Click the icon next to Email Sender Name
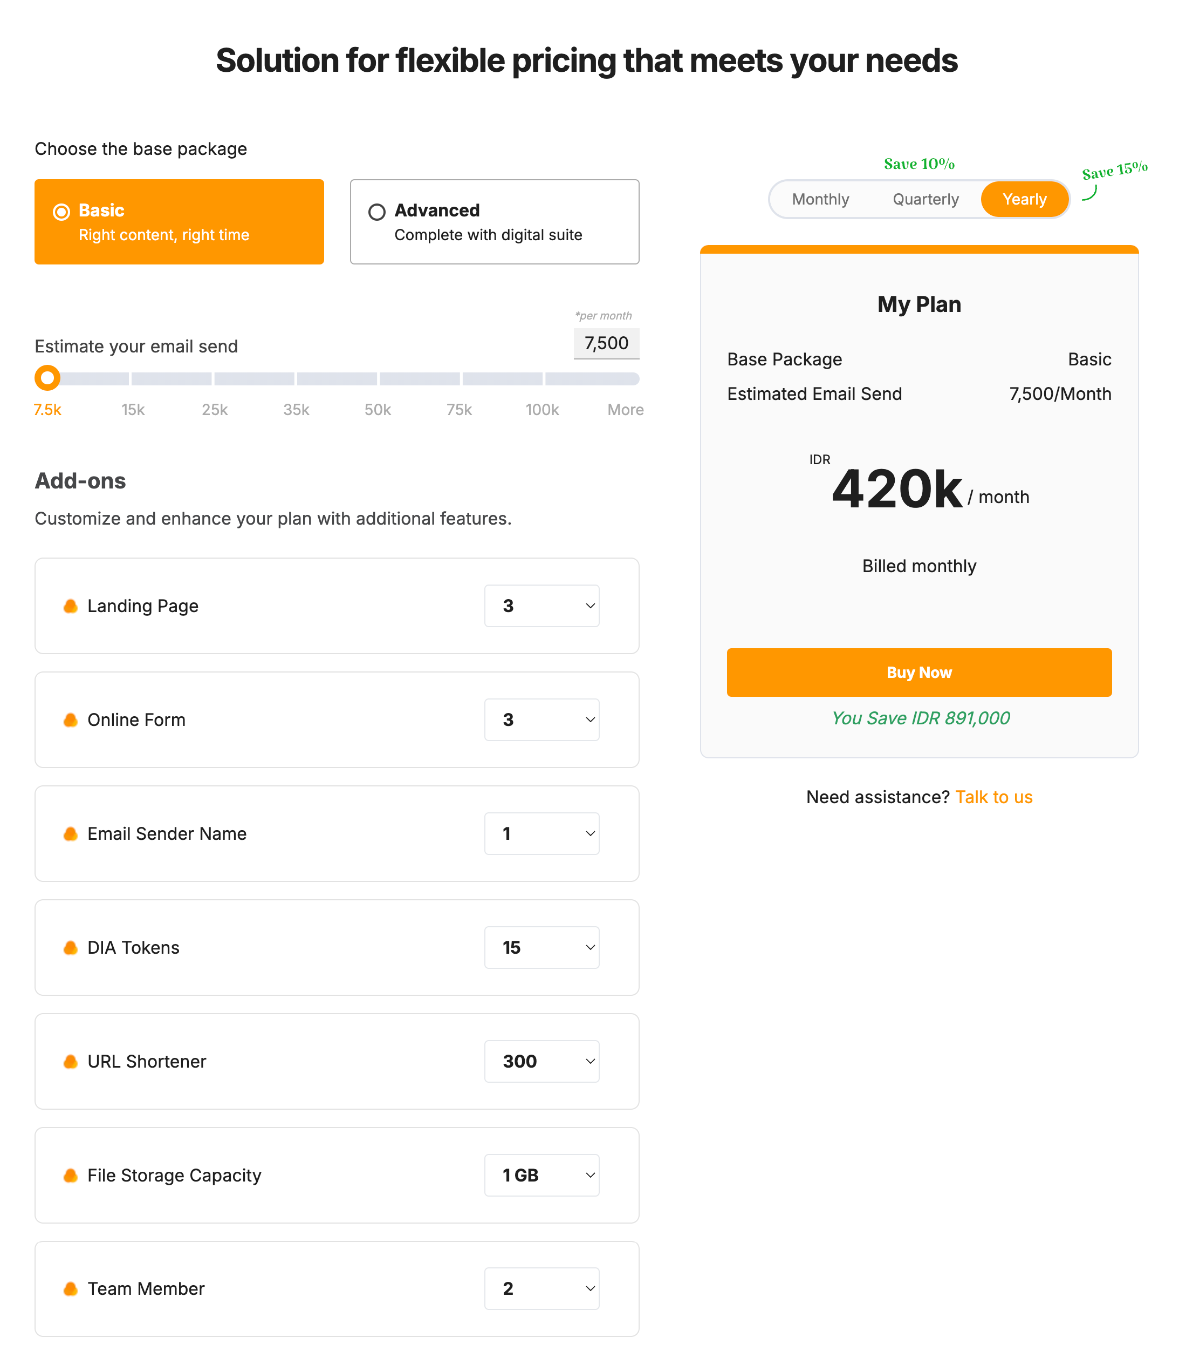 71,833
